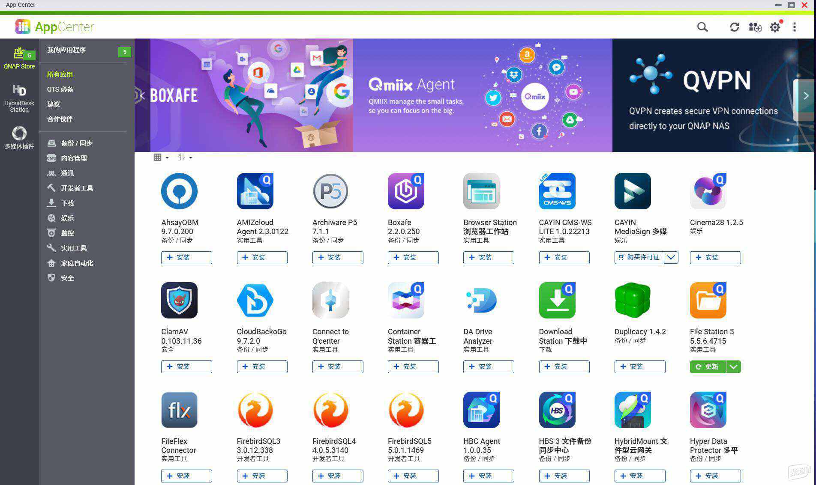Select HybridDesk Station sidebar icon
Viewport: 816px width, 485px height.
[x=19, y=98]
